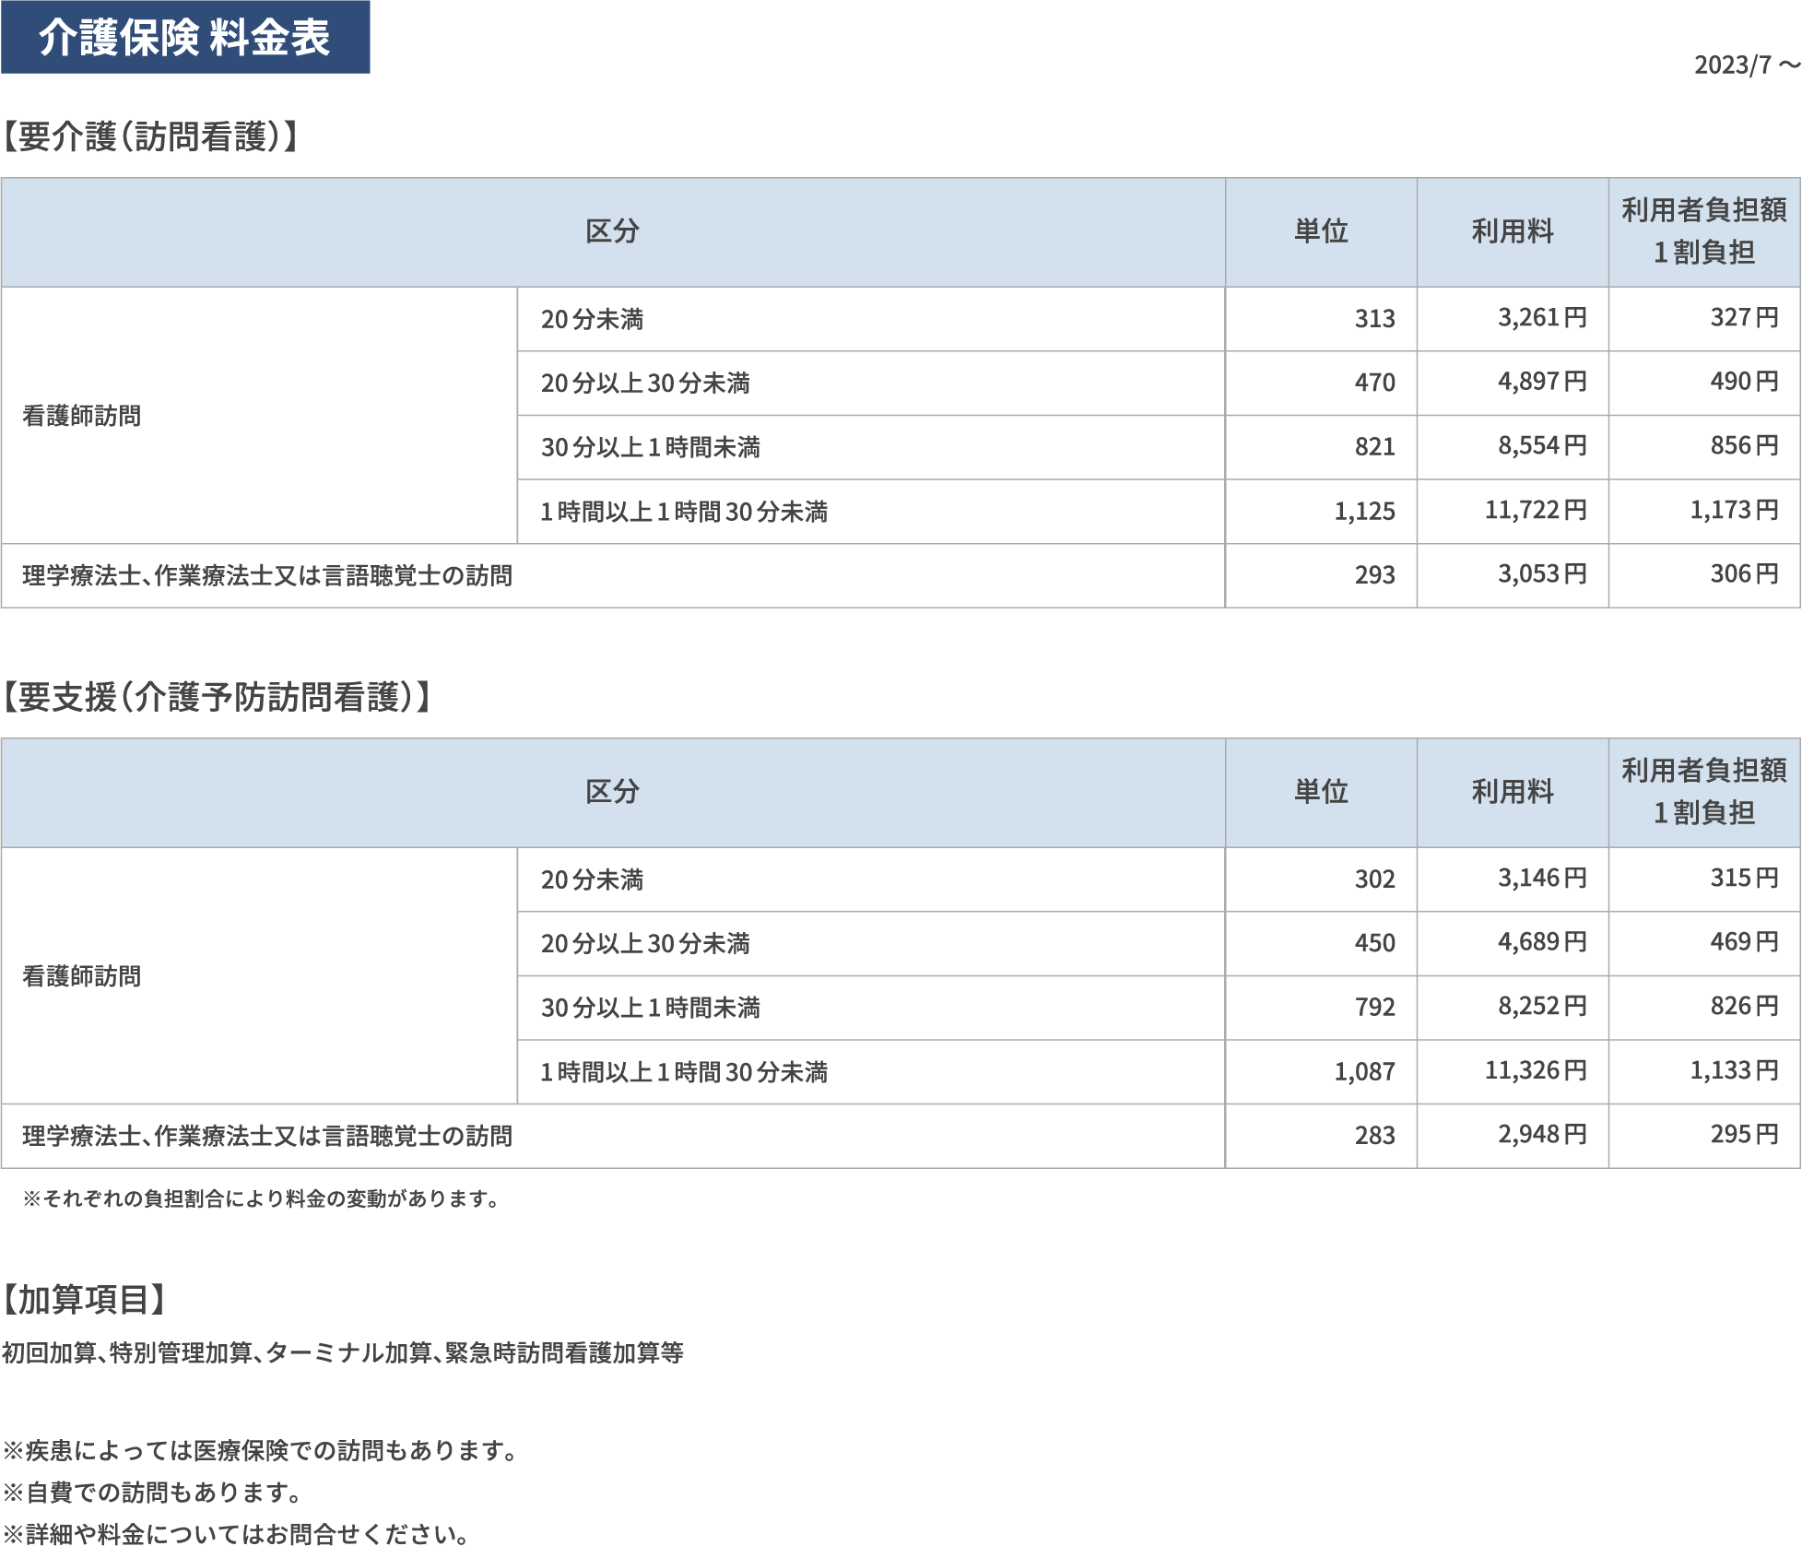
Task: Click the 【要支援(介護予防訪問看護)】 heading
Action: point(216,698)
